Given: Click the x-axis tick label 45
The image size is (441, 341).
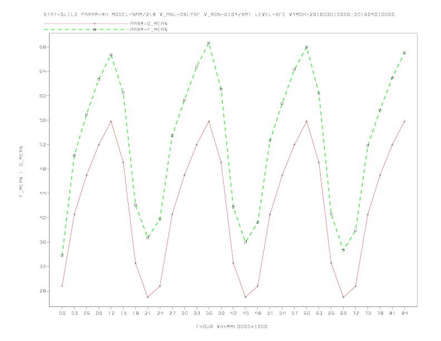Looking at the screenshot, I should (246, 313).
